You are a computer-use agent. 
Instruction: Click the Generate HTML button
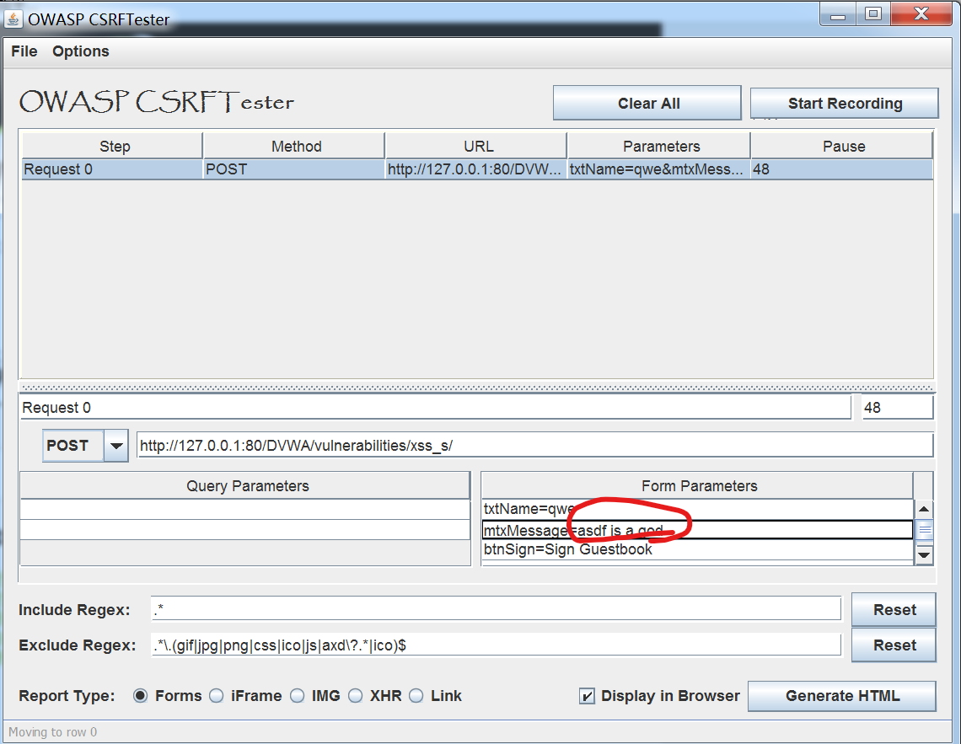(841, 696)
